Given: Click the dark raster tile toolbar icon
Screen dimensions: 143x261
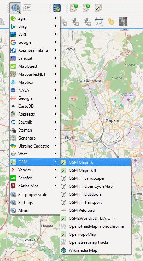Looking at the screenshot, I should 123,22.
